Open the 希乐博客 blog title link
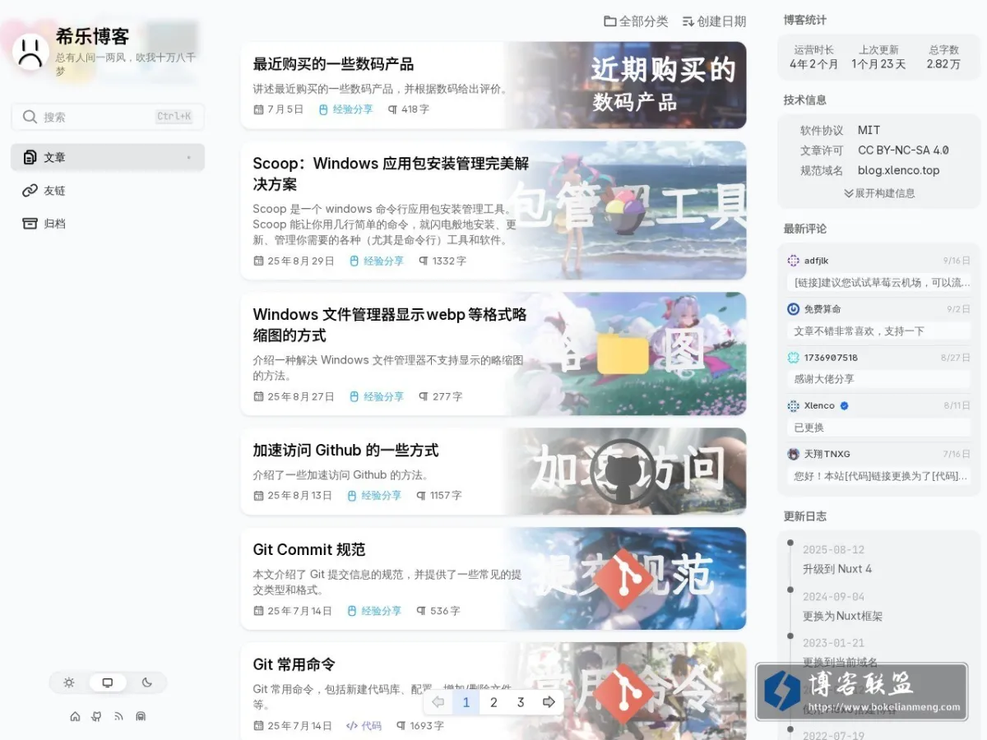Image resolution: width=987 pixels, height=740 pixels. 92,37
